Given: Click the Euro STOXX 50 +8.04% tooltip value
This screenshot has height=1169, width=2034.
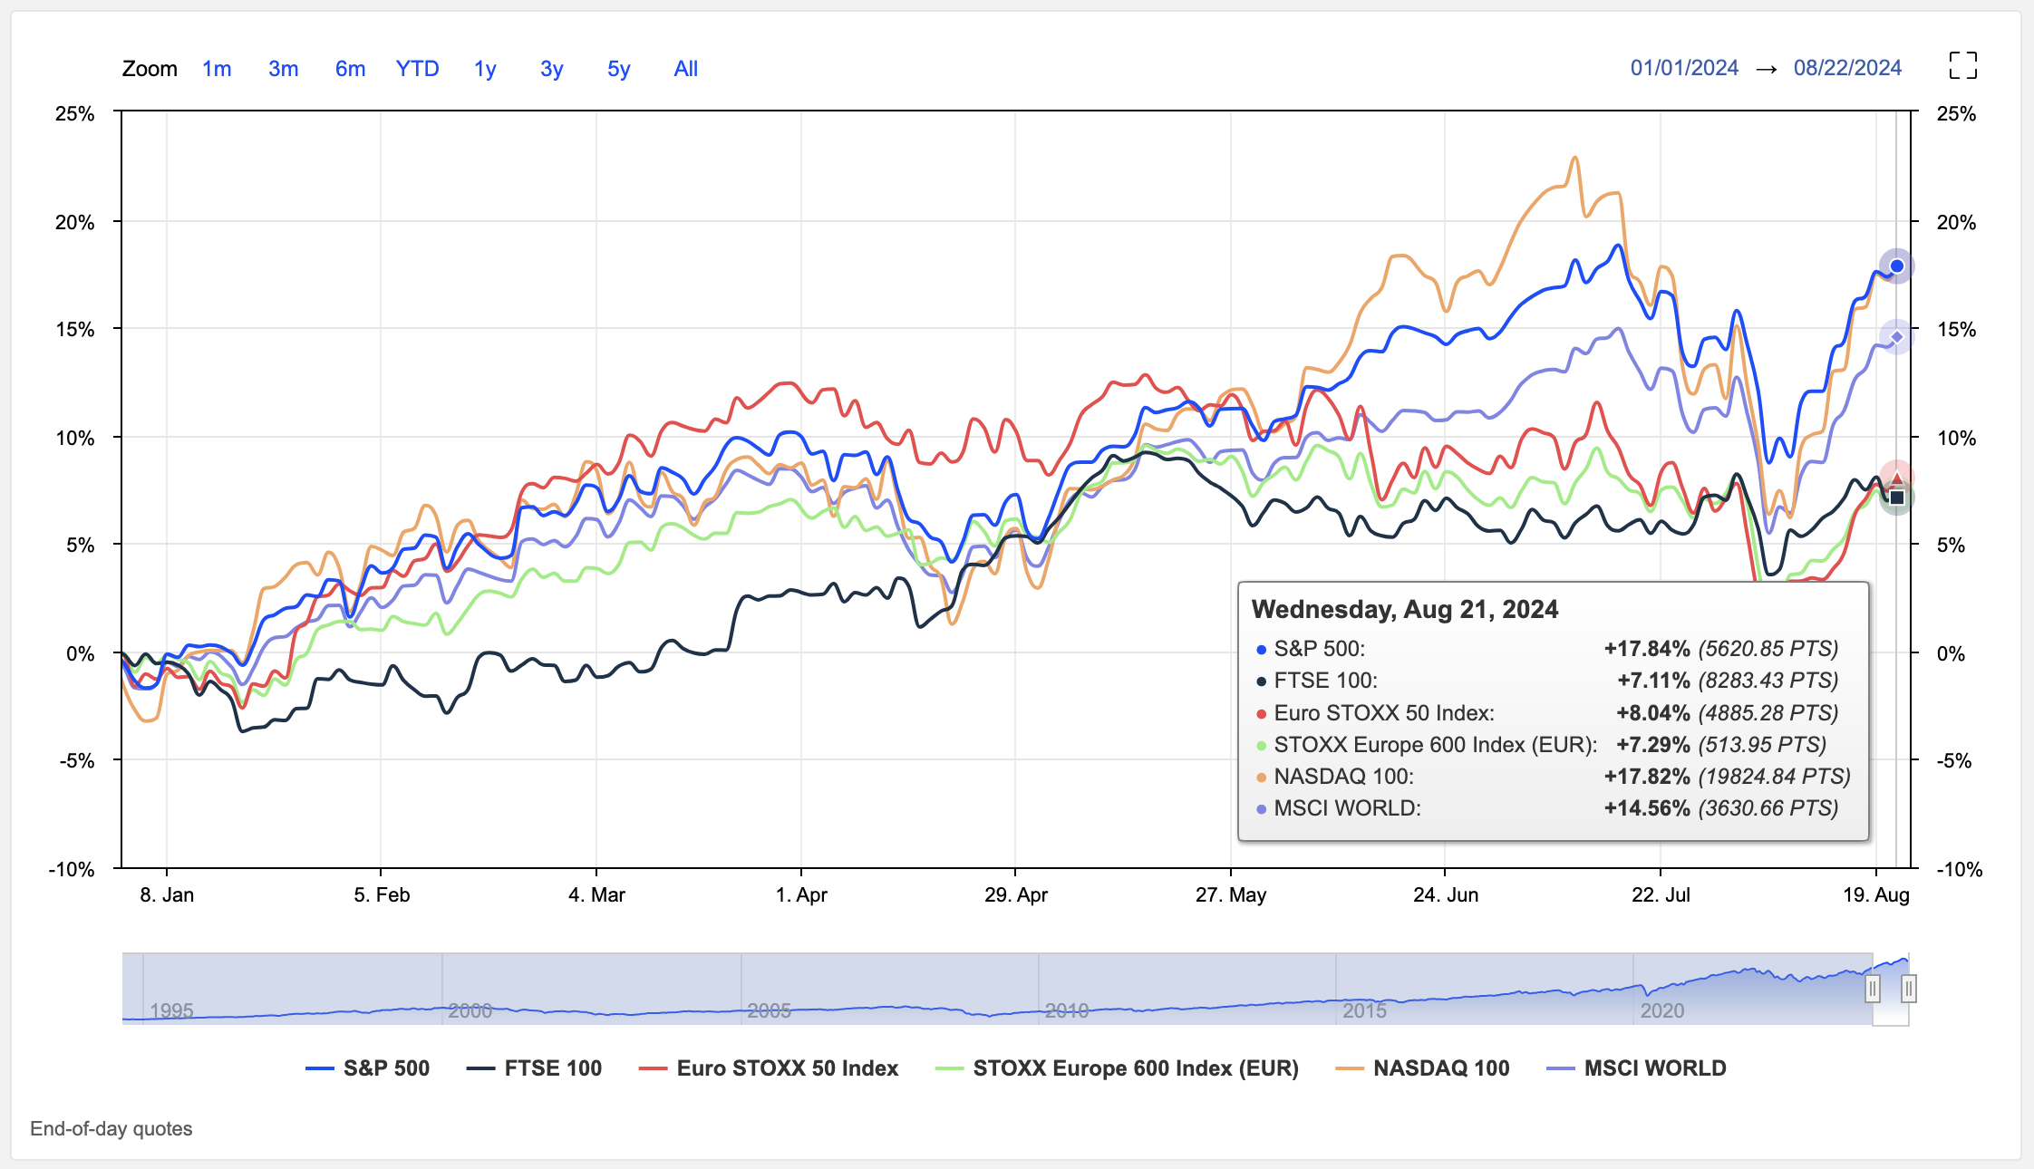Looking at the screenshot, I should (1653, 713).
